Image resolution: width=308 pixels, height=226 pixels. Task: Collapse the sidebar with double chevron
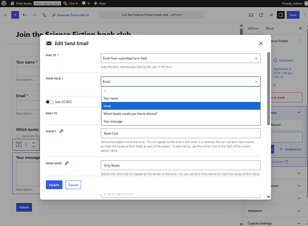point(271,15)
